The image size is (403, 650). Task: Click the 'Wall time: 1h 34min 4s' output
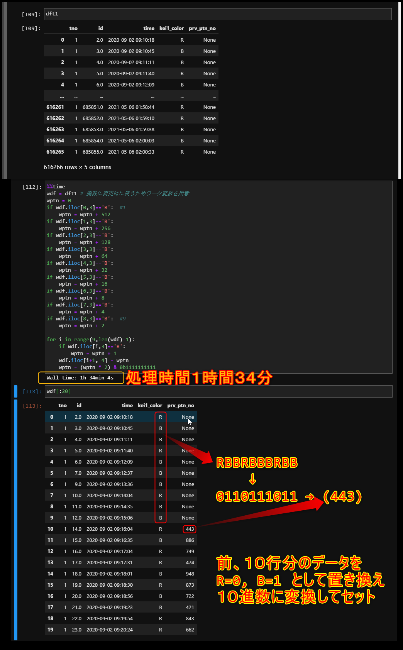[x=80, y=378]
